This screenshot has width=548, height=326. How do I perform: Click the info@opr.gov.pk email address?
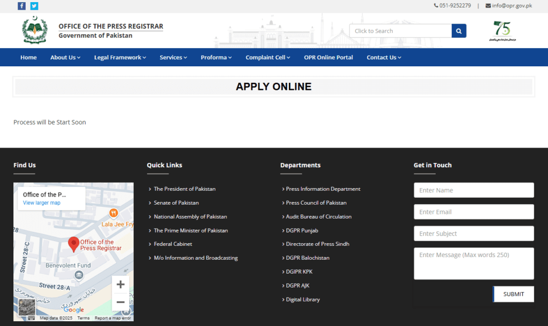(512, 5)
